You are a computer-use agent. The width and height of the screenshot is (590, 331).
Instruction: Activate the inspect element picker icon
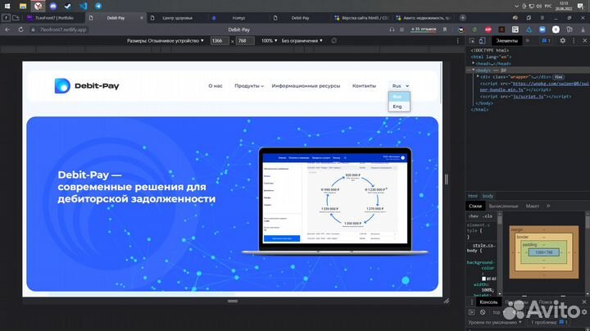point(472,41)
